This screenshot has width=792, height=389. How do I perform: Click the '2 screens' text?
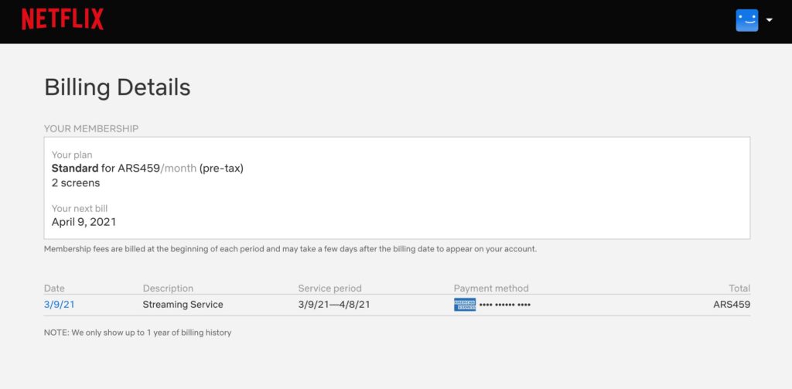click(76, 183)
